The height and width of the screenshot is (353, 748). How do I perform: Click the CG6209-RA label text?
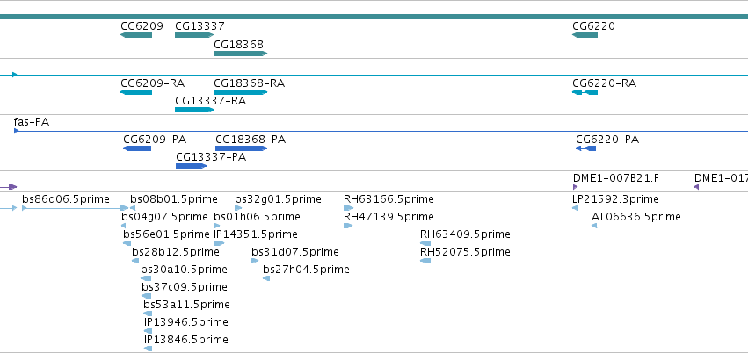pyautogui.click(x=153, y=83)
